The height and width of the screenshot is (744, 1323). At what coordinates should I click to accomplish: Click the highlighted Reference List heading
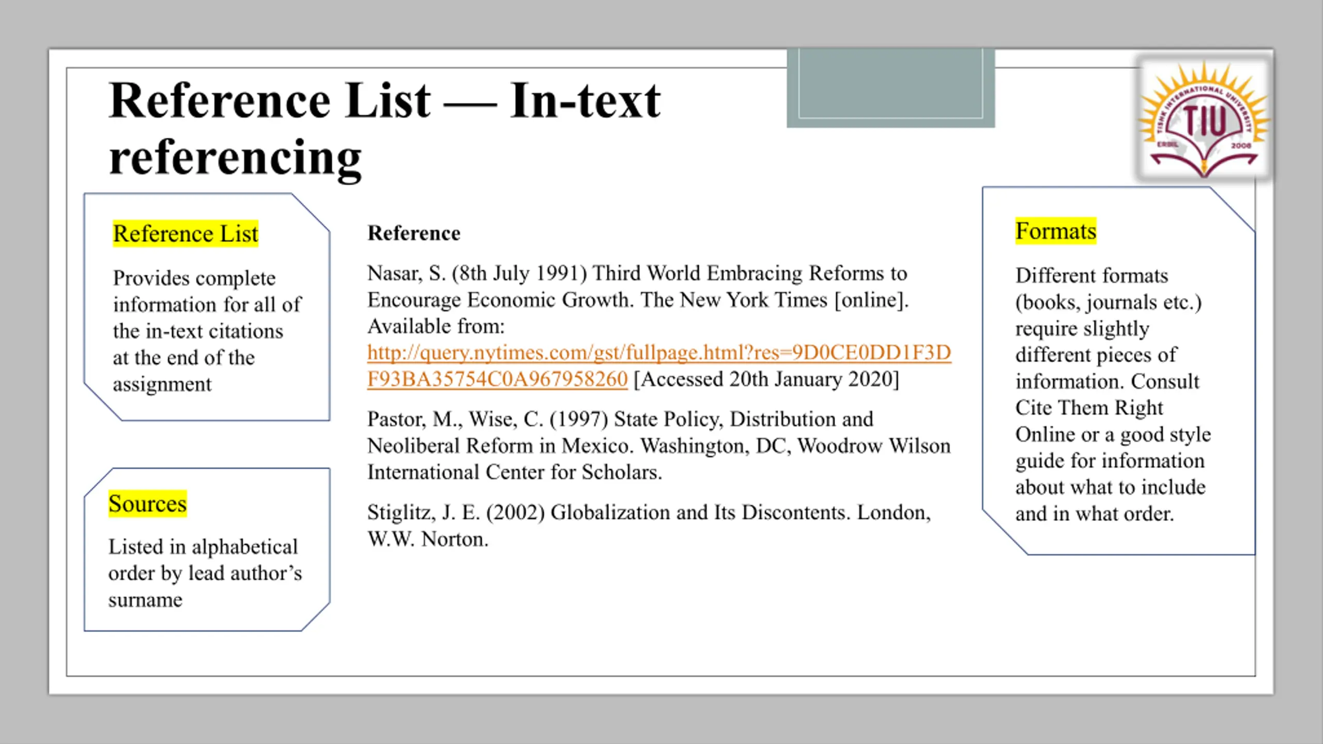pos(185,234)
